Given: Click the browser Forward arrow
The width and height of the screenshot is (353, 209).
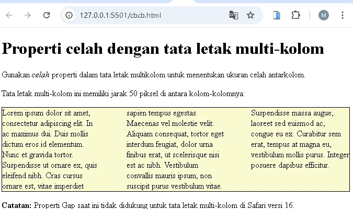Looking at the screenshot, I should click(28, 15).
